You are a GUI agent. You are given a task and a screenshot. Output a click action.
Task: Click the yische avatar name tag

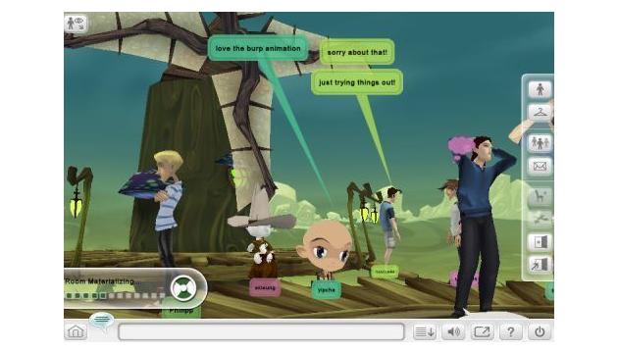point(327,290)
